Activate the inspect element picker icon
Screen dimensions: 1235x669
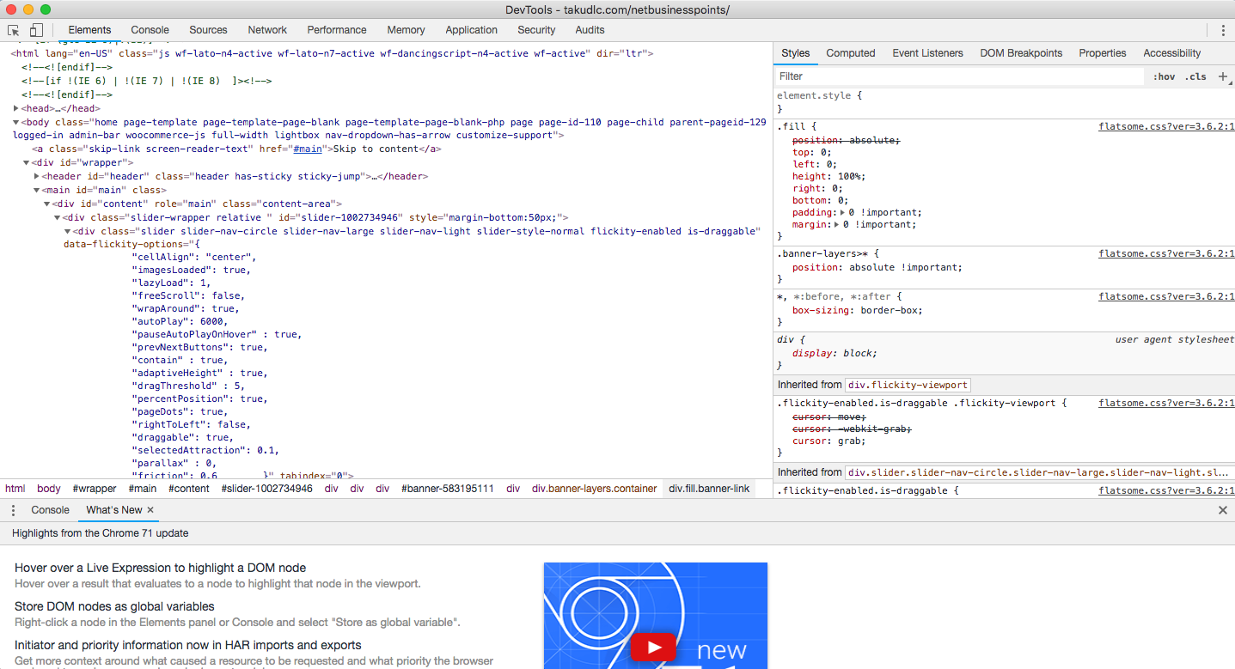coord(14,30)
